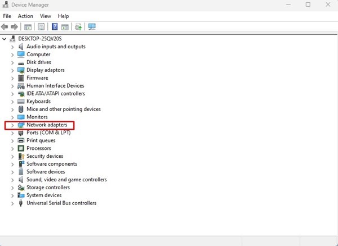Click the Back arrow in toolbar
Screen dimensions: 338x246
[x=5, y=26]
